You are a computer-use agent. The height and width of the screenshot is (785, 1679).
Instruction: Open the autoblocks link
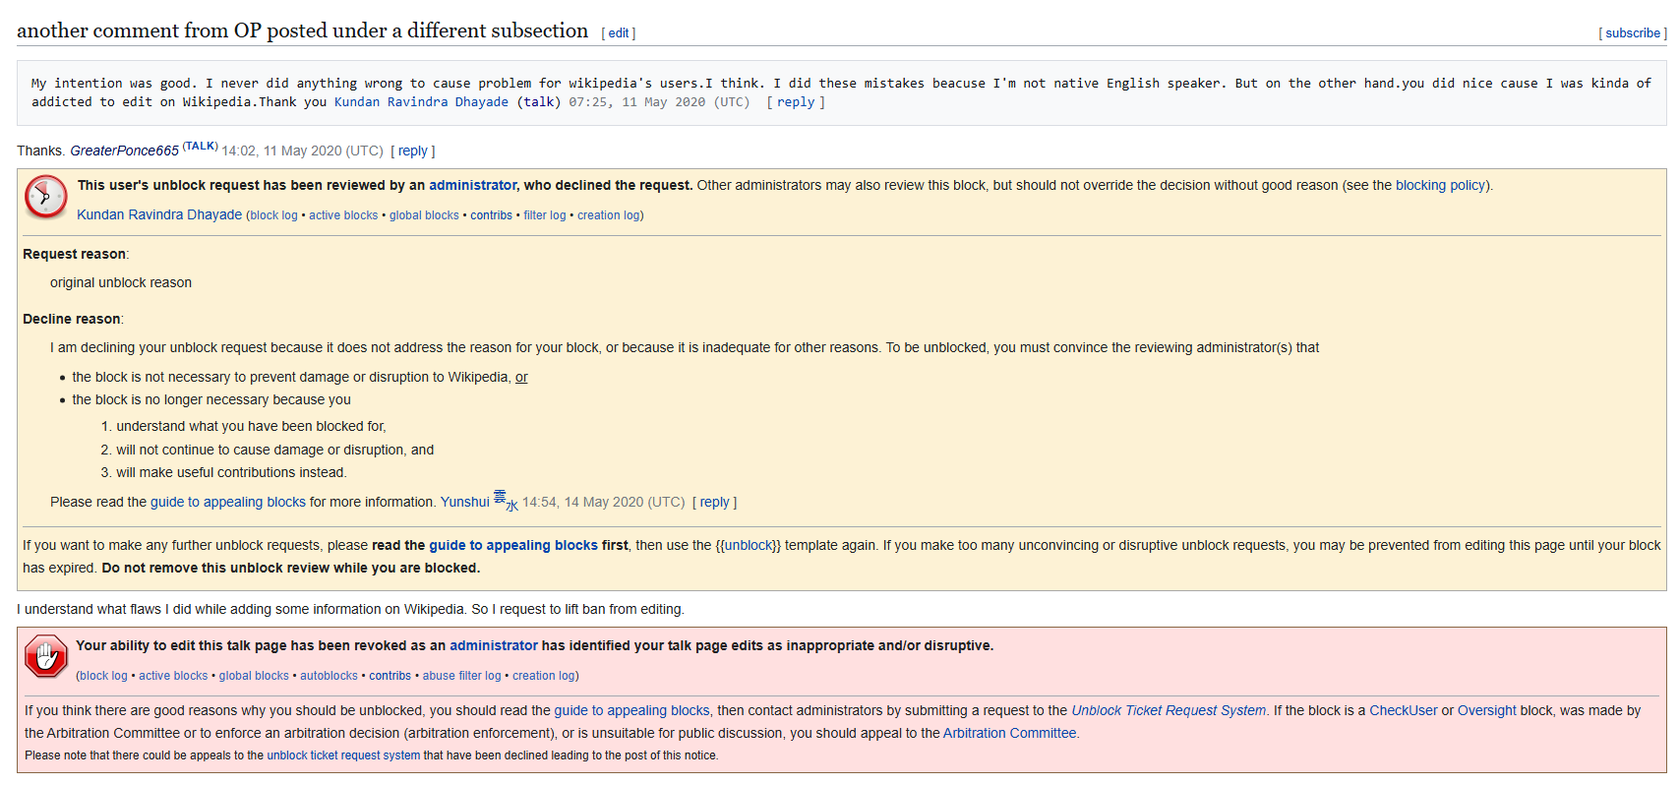pyautogui.click(x=329, y=676)
